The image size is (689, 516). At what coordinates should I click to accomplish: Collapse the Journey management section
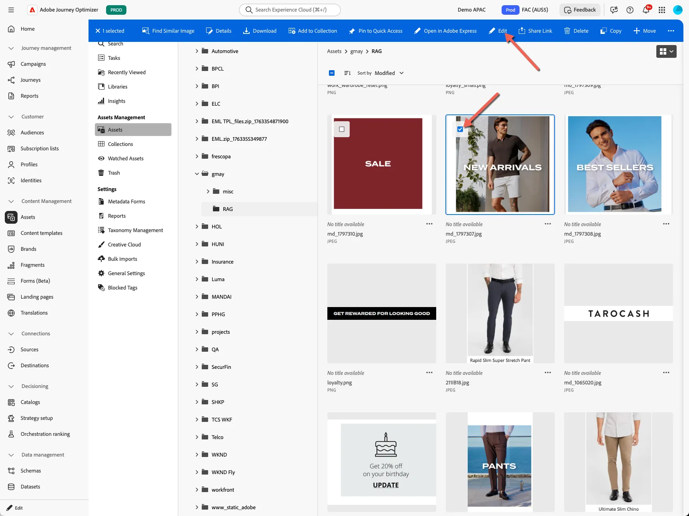pyautogui.click(x=11, y=48)
